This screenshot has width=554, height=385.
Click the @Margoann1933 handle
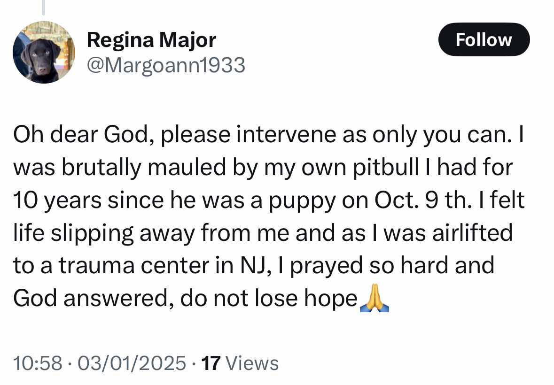[x=166, y=65]
